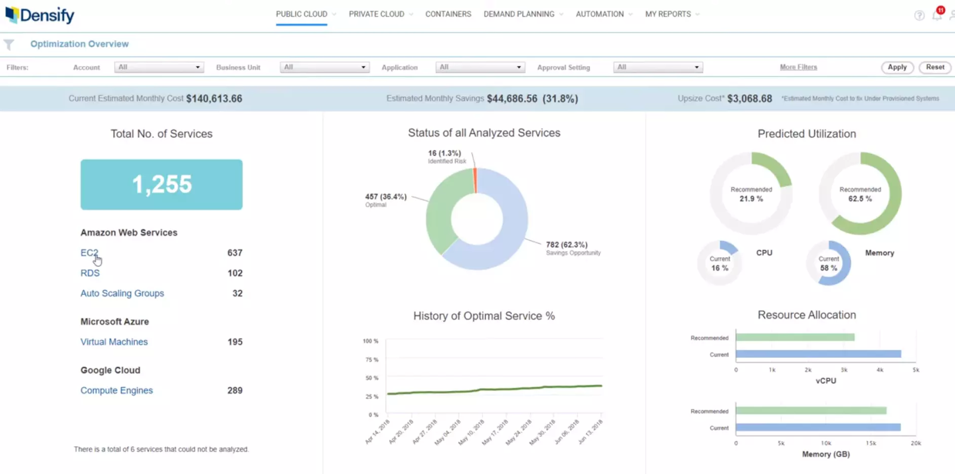This screenshot has height=474, width=955.
Task: Click the Upsize Cost $3,068.68 value
Action: click(750, 99)
